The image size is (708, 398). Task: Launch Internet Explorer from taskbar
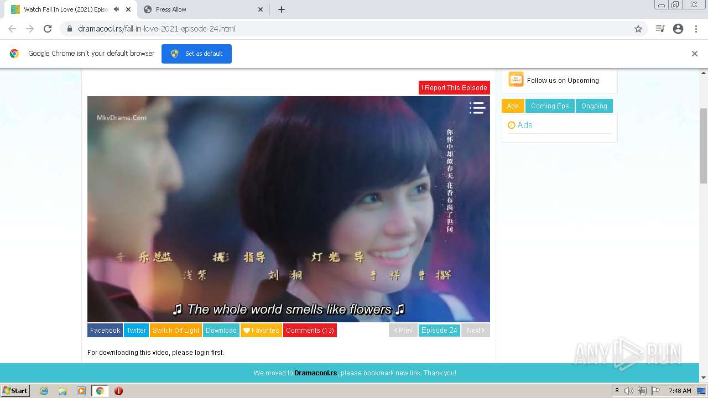(x=44, y=391)
